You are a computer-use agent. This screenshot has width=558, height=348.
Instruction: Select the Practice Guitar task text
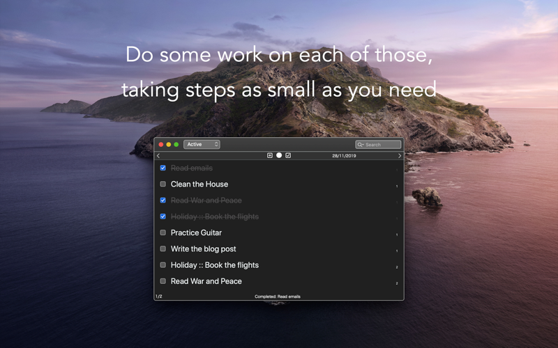(x=196, y=232)
